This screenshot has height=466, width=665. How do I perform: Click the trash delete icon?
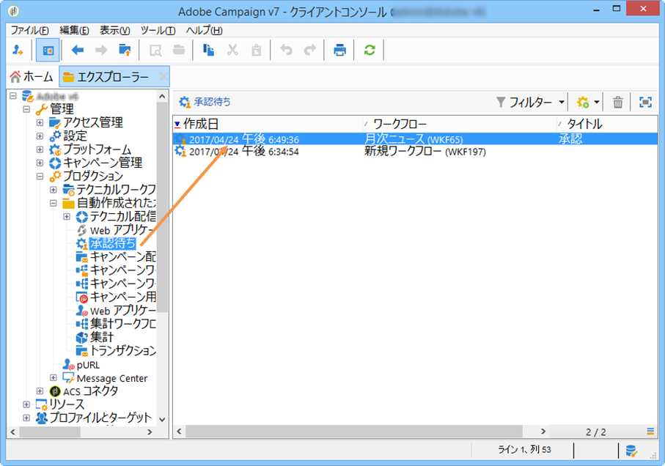617,102
